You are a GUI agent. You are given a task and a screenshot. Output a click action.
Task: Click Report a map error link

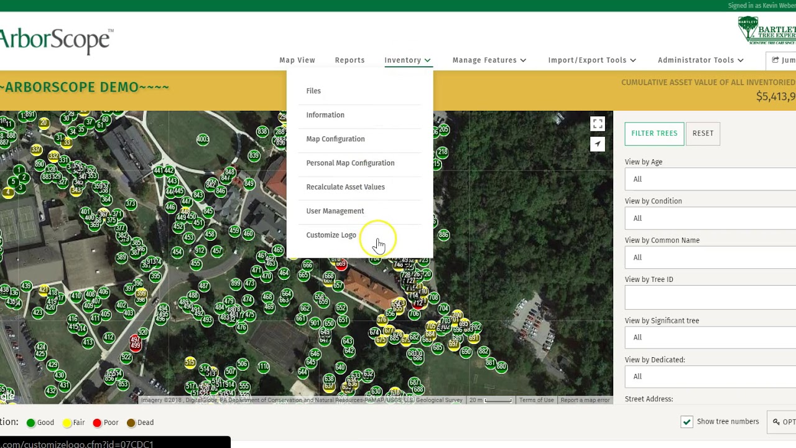pos(585,400)
